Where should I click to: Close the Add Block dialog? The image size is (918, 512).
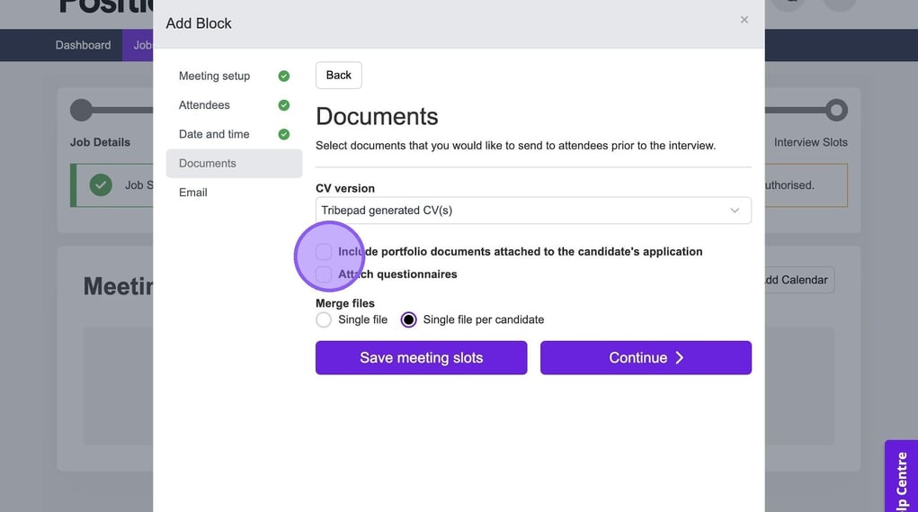[x=744, y=20]
